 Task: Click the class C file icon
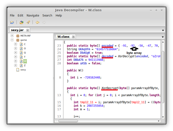coord(21,44)
